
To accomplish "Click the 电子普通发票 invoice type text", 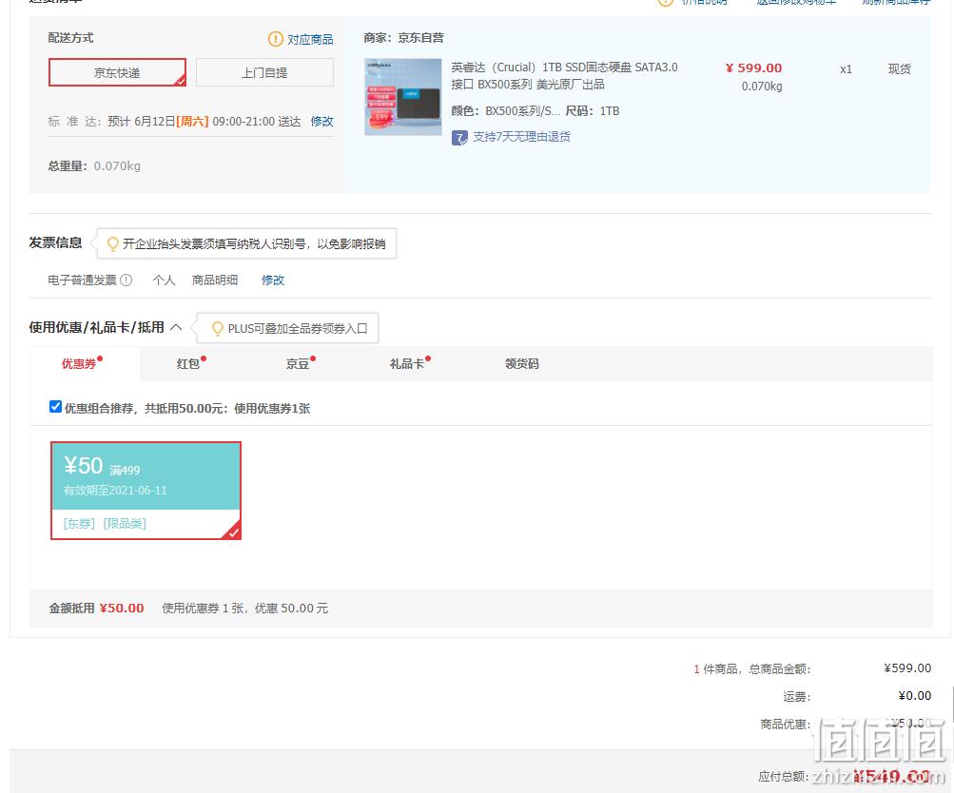I will click(82, 280).
